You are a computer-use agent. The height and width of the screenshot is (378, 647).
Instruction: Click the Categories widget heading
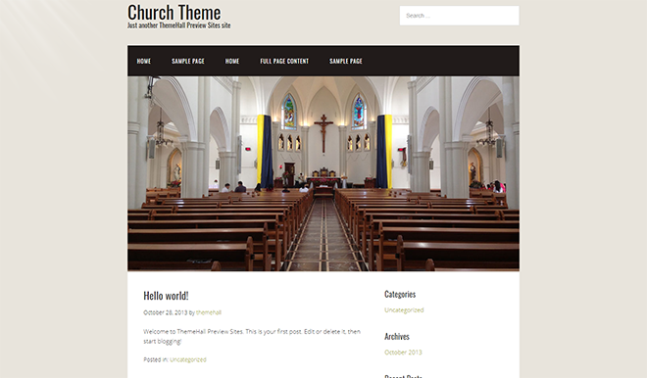(400, 294)
